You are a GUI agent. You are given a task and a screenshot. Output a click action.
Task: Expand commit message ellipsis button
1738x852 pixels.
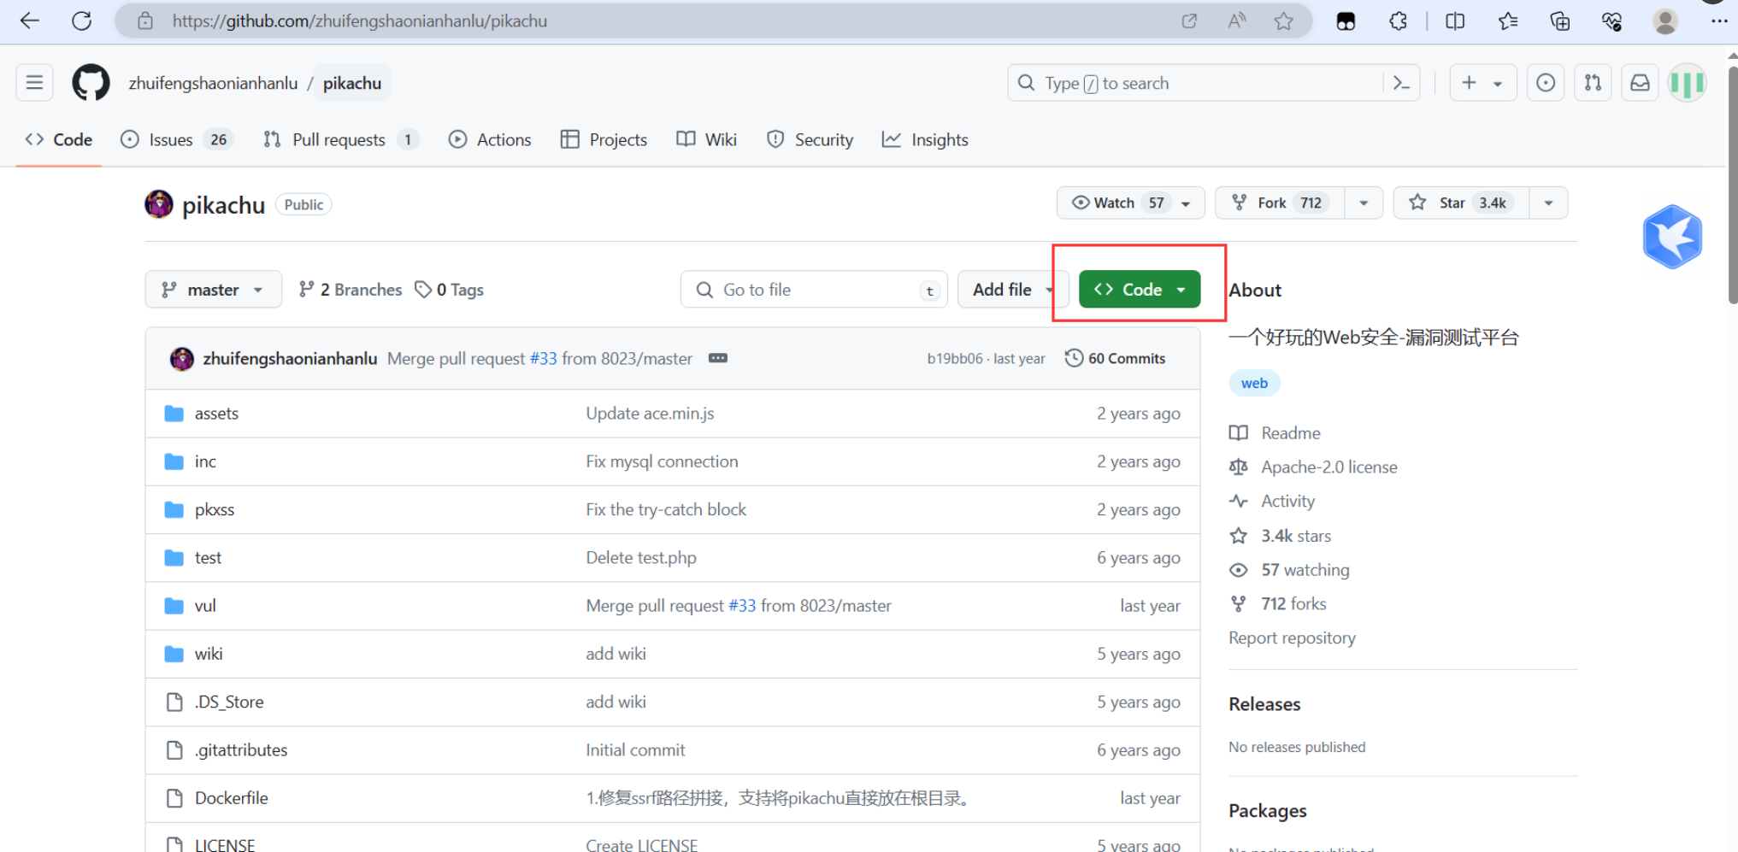click(x=718, y=358)
